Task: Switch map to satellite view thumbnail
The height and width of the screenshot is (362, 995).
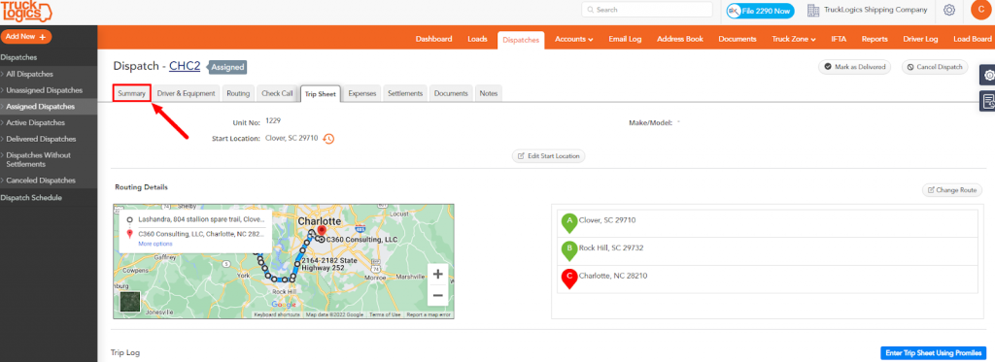Action: point(130,303)
